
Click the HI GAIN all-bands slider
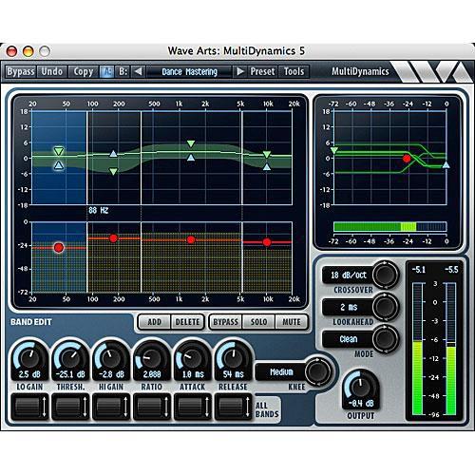pyautogui.click(x=111, y=407)
